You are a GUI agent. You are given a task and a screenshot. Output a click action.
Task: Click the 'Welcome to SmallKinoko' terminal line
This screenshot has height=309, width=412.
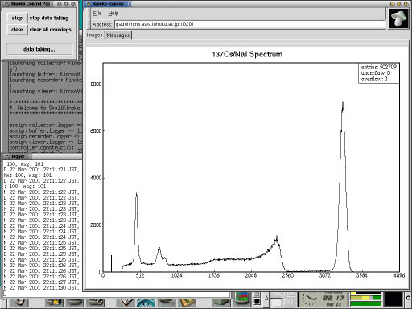tap(46, 108)
